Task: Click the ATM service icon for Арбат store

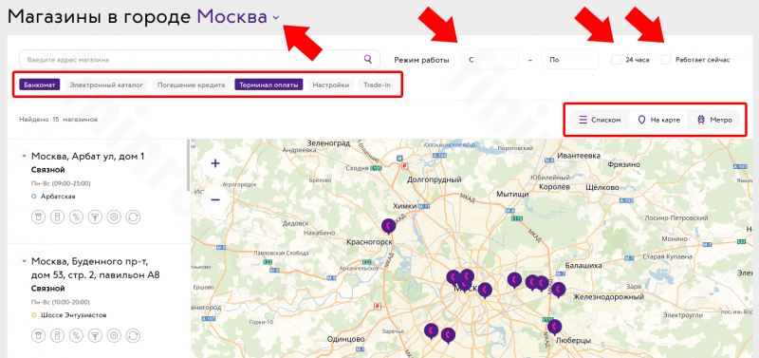Action: 38,217
